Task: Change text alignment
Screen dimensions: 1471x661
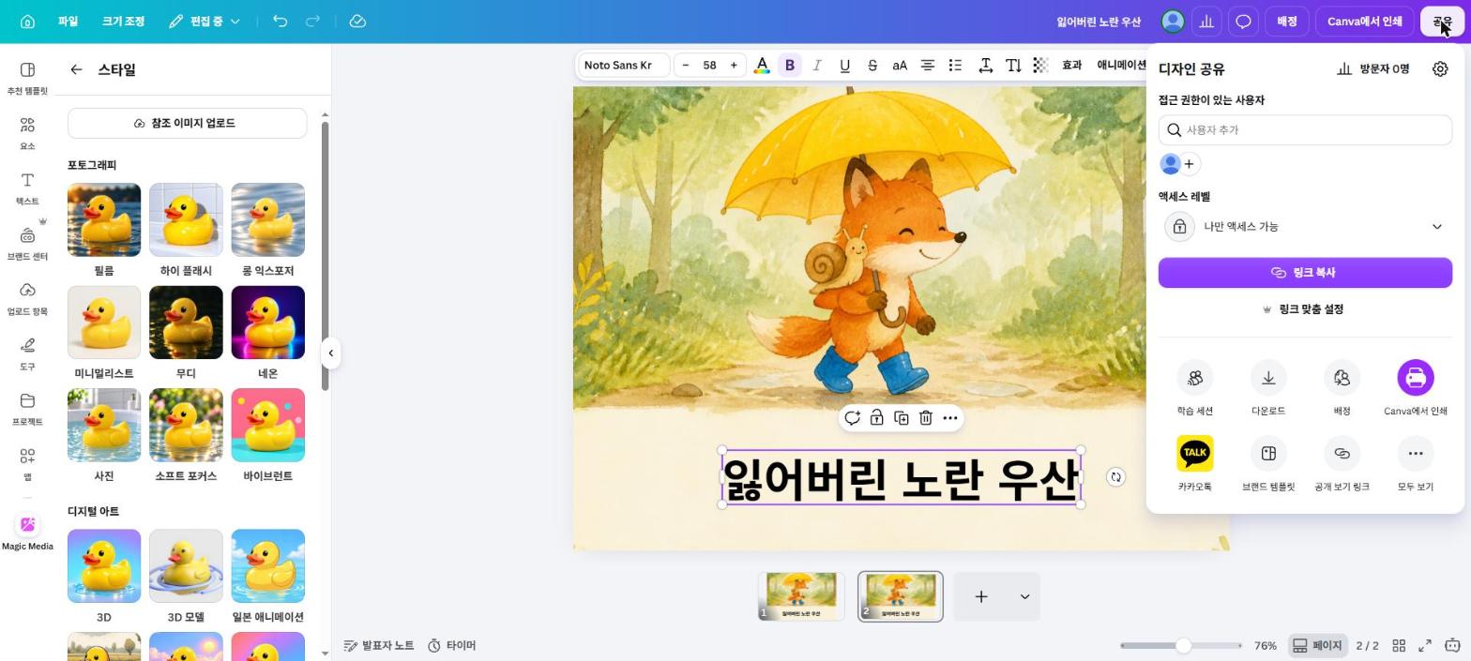Action: (x=927, y=65)
